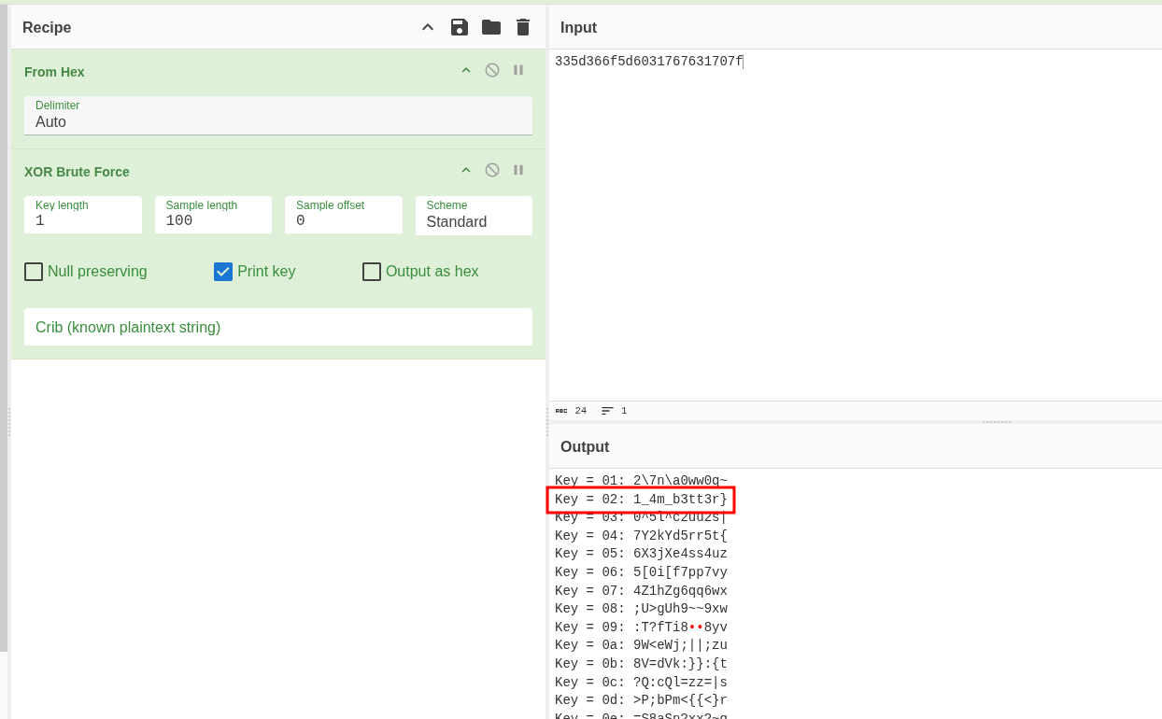
Task: Grab the splitter handle between Recipe and Input
Action: (x=547, y=422)
